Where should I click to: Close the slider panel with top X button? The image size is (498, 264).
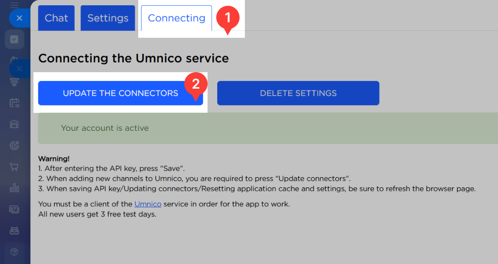19,18
